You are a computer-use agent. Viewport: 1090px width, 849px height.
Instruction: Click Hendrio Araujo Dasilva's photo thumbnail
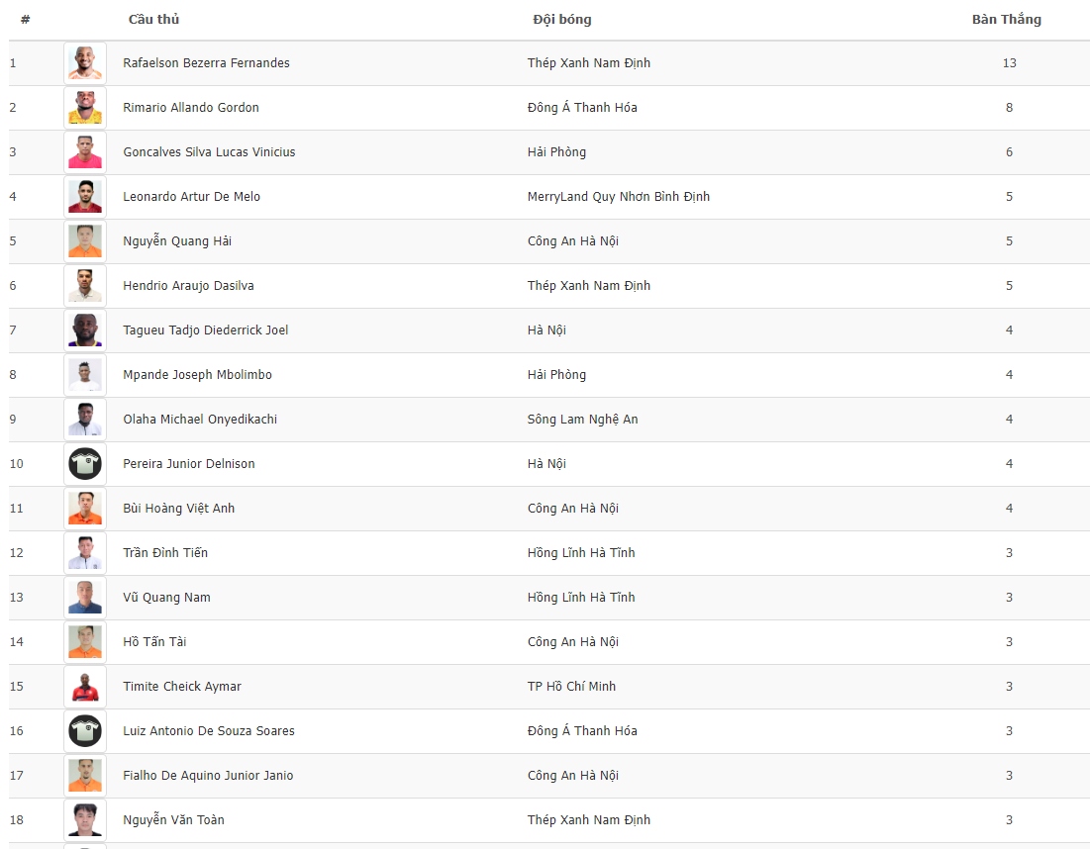click(x=85, y=286)
